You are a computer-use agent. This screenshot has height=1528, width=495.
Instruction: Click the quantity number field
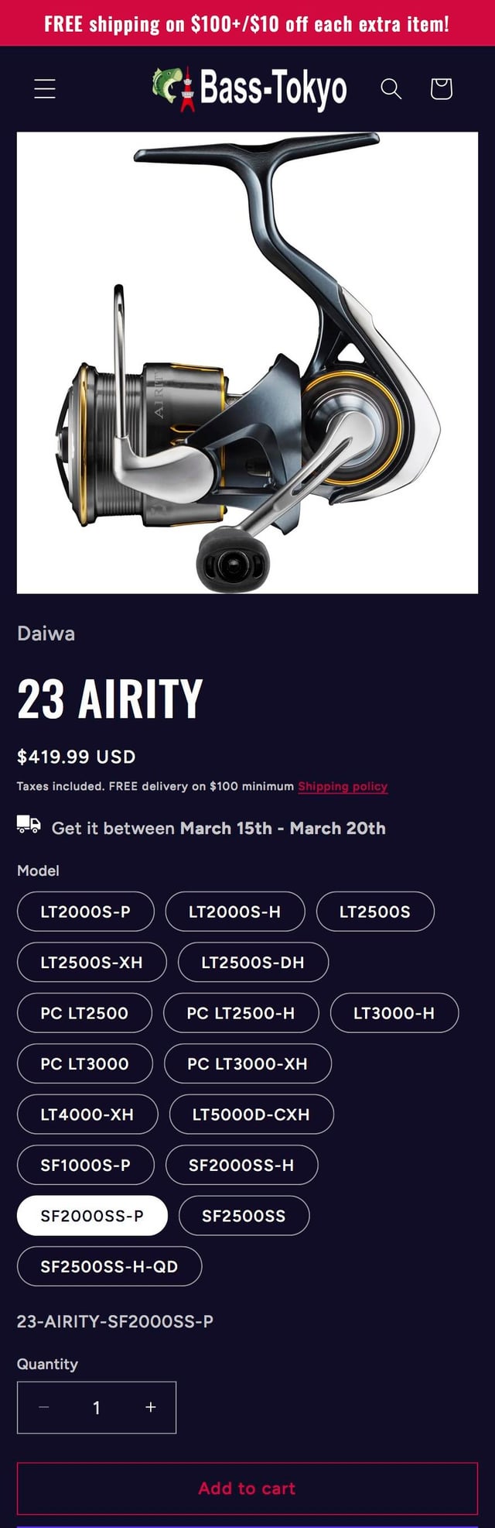coord(97,1407)
